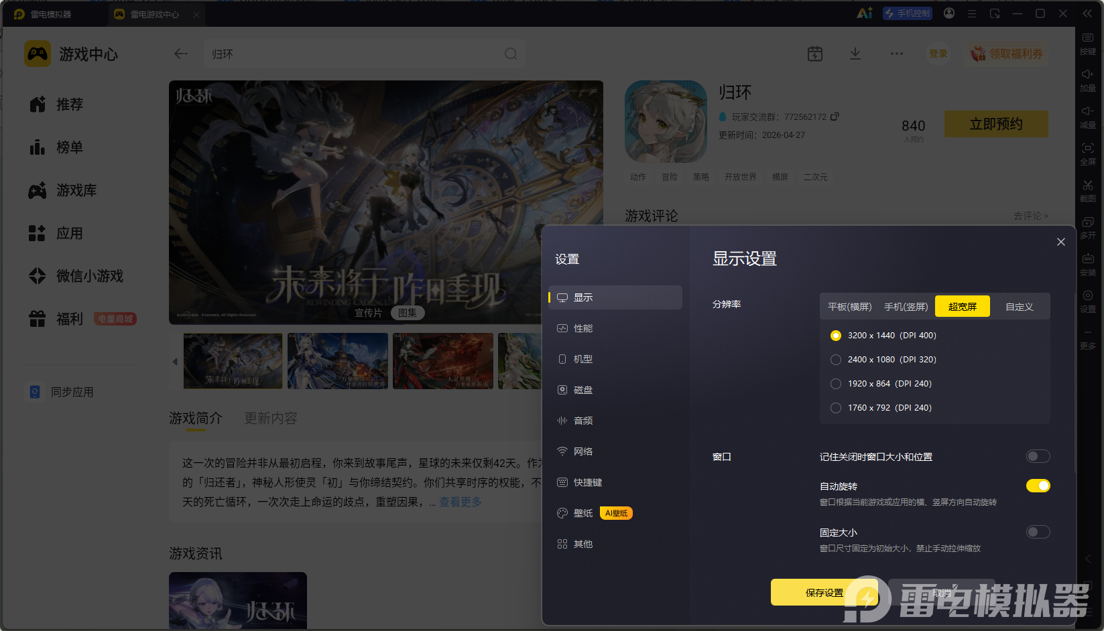The image size is (1104, 631).
Task: Close the settings dialog with X
Action: pyautogui.click(x=1060, y=242)
